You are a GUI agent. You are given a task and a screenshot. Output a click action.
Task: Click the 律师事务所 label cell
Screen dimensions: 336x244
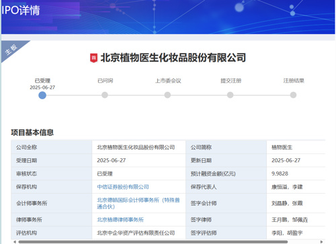click(x=52, y=220)
